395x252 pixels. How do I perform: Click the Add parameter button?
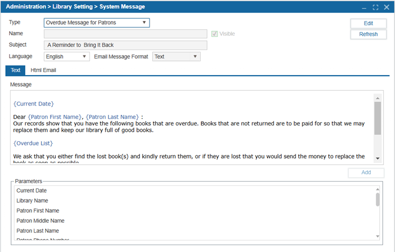[x=366, y=172]
